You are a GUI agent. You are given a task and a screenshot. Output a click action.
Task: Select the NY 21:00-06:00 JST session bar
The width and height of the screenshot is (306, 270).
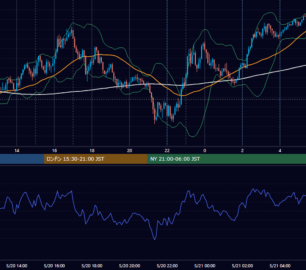(226, 159)
